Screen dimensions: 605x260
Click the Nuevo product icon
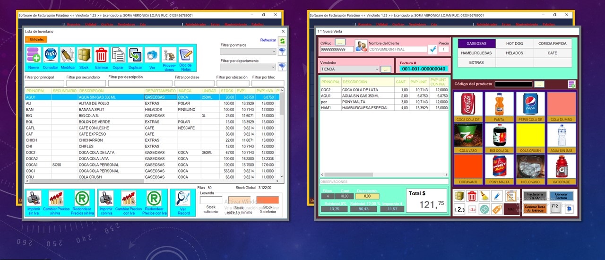tap(34, 56)
